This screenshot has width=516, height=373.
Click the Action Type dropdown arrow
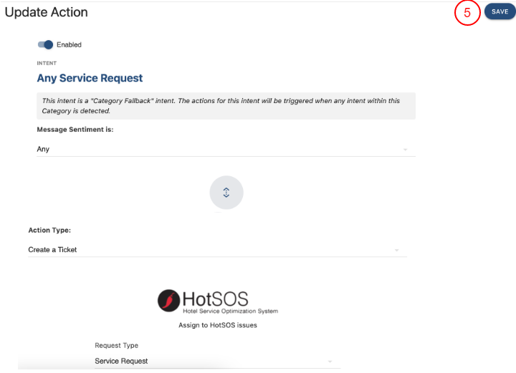click(x=396, y=250)
